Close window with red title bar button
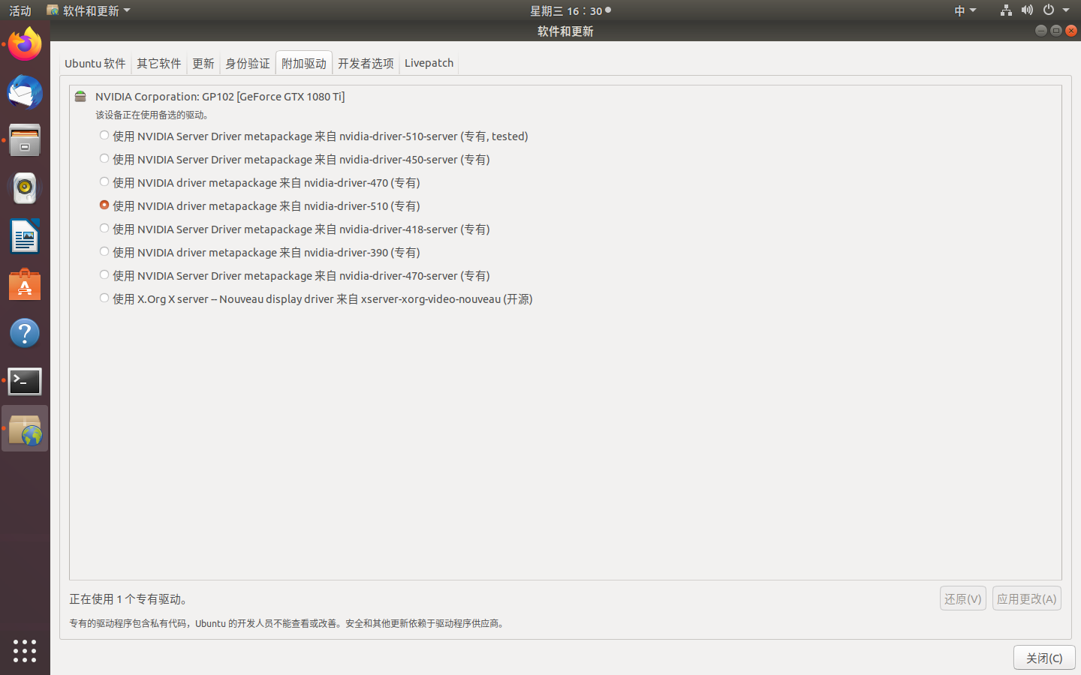 1071,31
